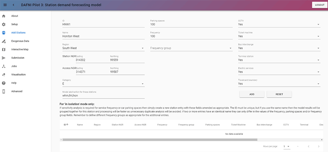Click the Name column header

click(x=80, y=125)
